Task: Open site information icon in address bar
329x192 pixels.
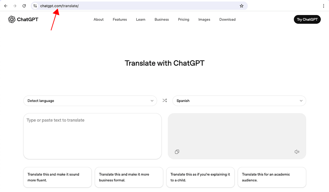Action: coord(35,6)
